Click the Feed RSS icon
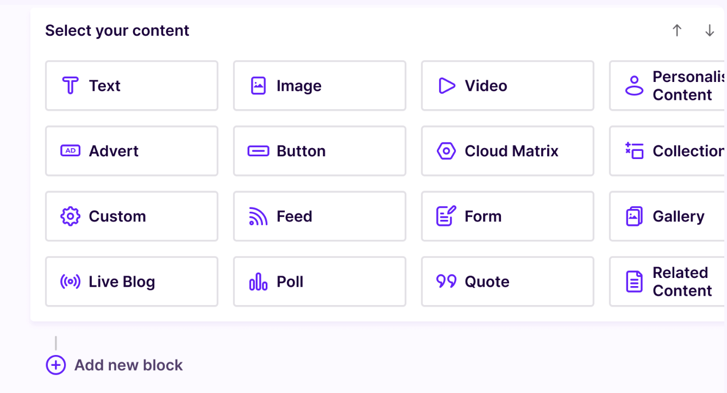Image resolution: width=727 pixels, height=393 pixels. click(x=258, y=216)
